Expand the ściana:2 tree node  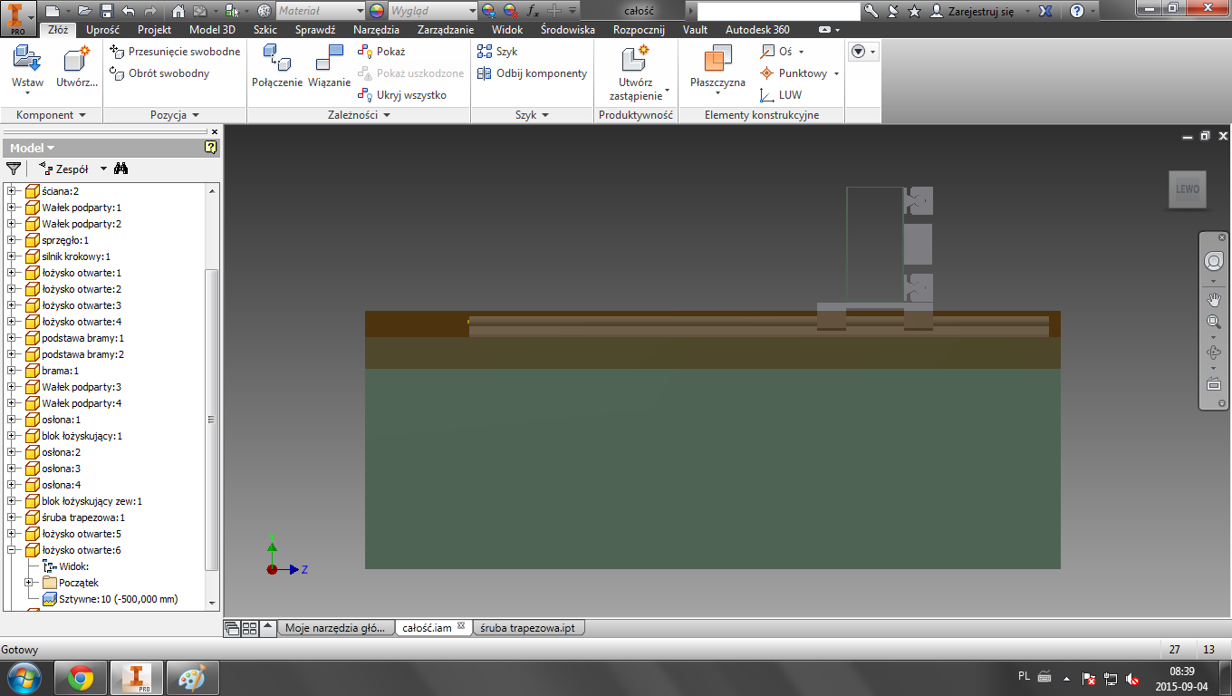(12, 191)
